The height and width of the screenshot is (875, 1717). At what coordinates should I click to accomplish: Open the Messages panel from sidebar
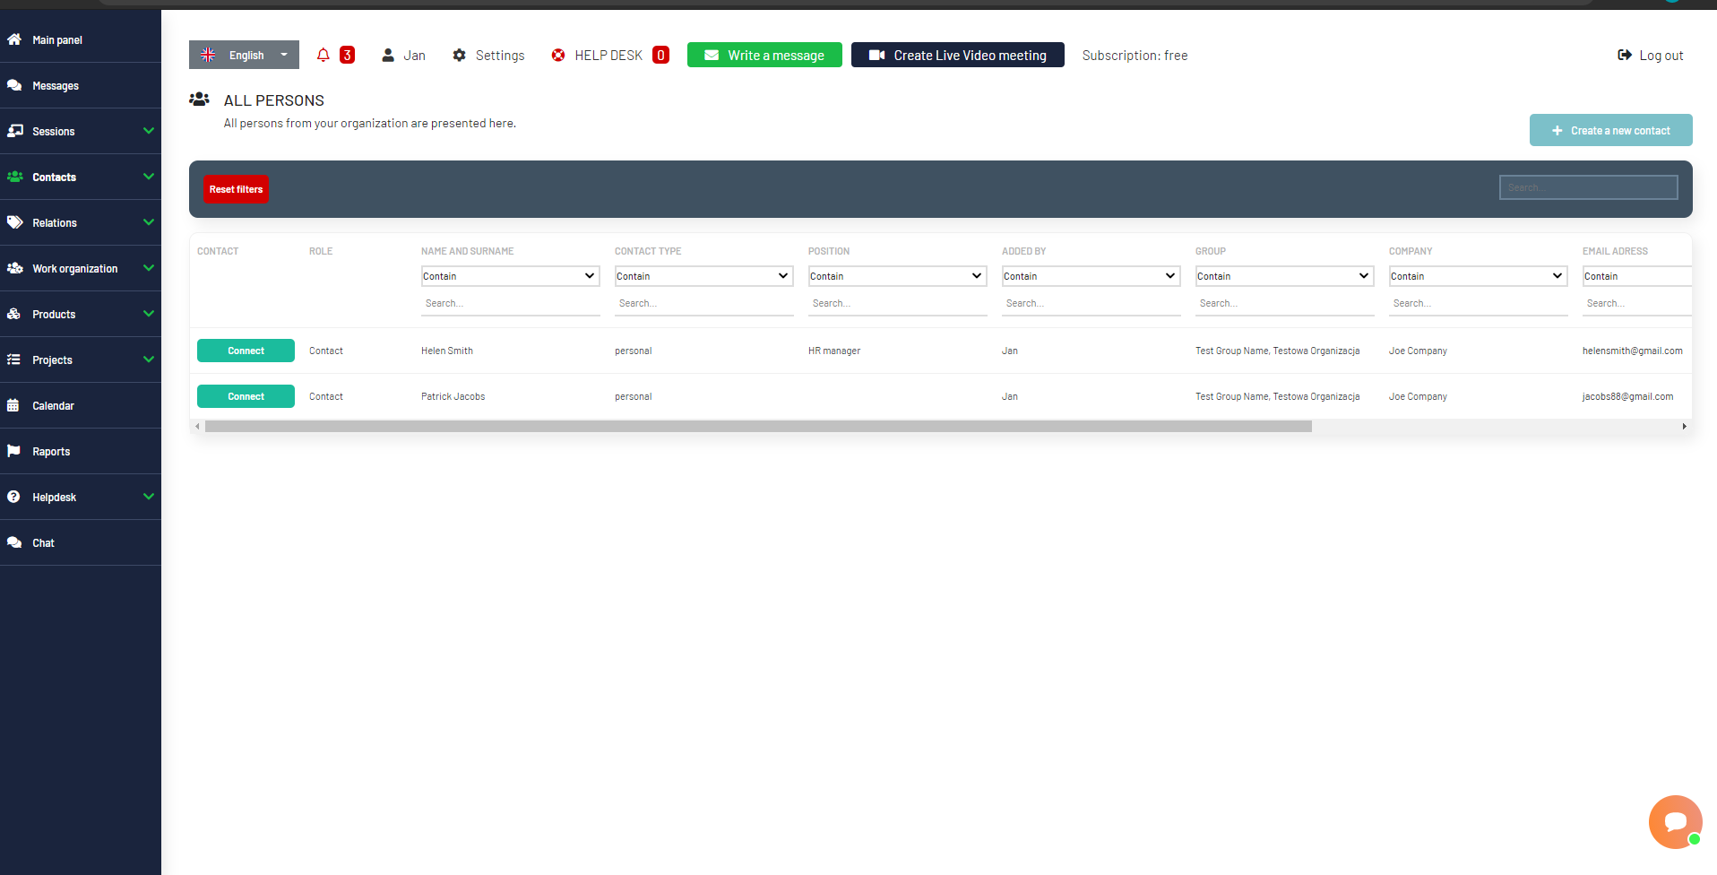pyautogui.click(x=54, y=85)
